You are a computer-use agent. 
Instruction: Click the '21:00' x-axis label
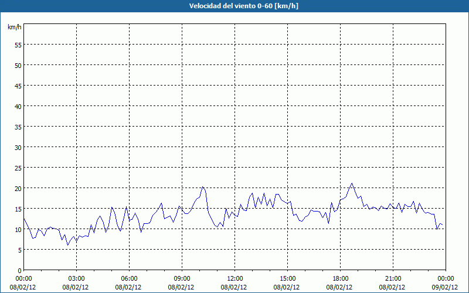393,279
